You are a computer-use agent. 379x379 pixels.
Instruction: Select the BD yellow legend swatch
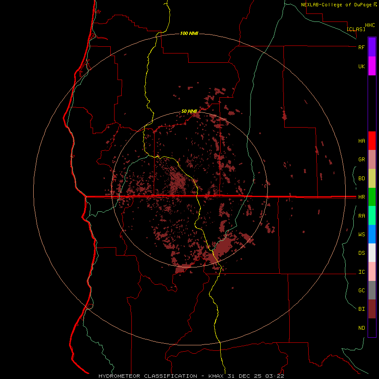coord(372,178)
